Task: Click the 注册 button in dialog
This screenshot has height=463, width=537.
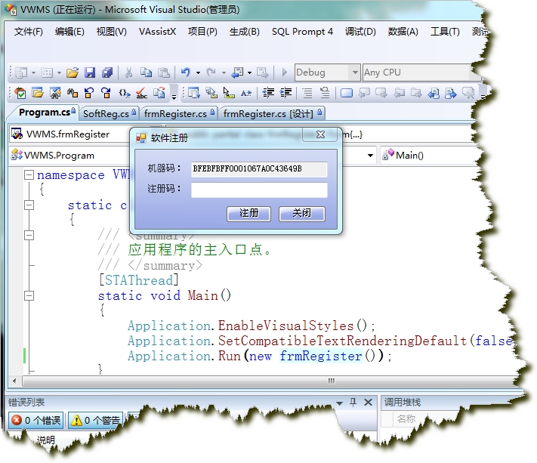Action: point(248,214)
